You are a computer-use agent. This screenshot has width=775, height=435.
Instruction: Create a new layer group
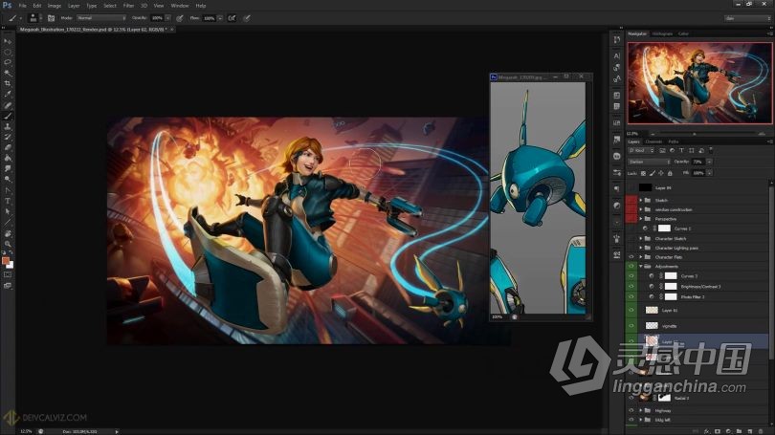[x=740, y=431]
